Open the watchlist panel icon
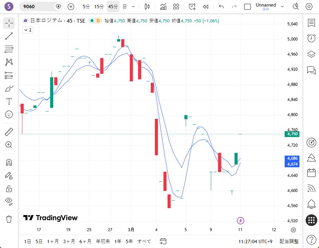 [311, 23]
